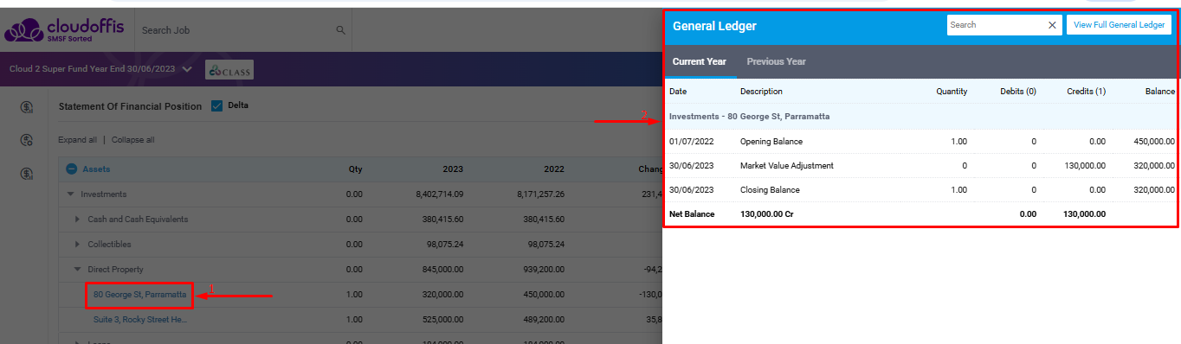The image size is (1181, 344).
Task: Click the Expand all link
Action: pos(78,140)
